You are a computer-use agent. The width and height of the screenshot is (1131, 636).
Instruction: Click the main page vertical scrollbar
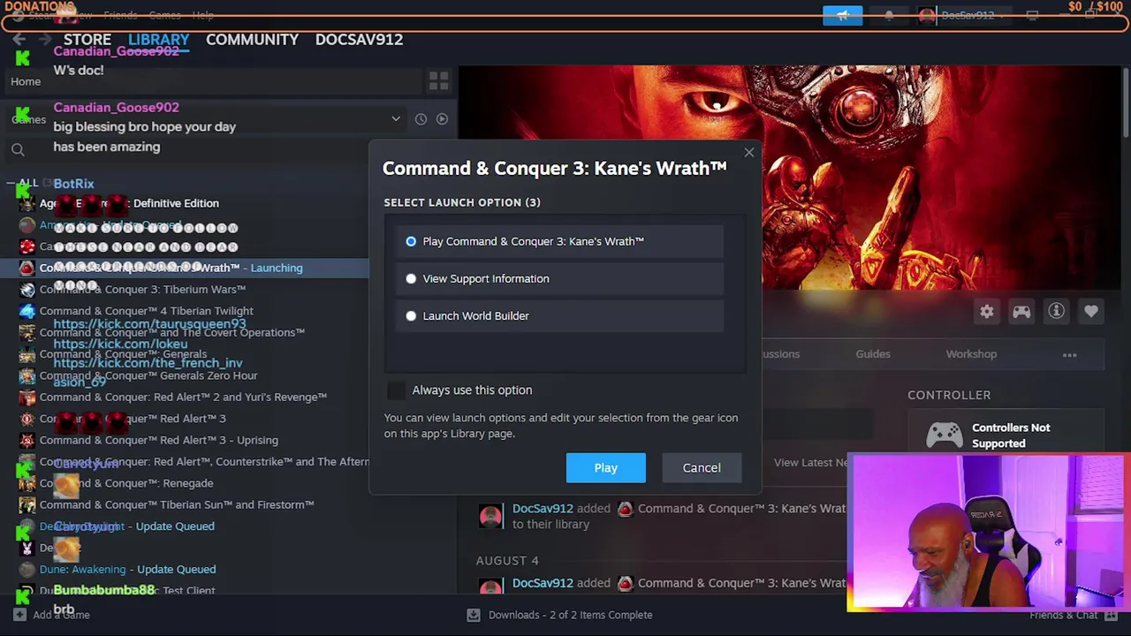(1126, 102)
